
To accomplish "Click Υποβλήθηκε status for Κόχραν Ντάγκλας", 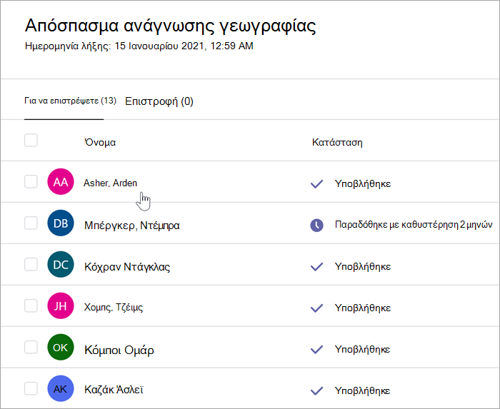I will tap(363, 267).
